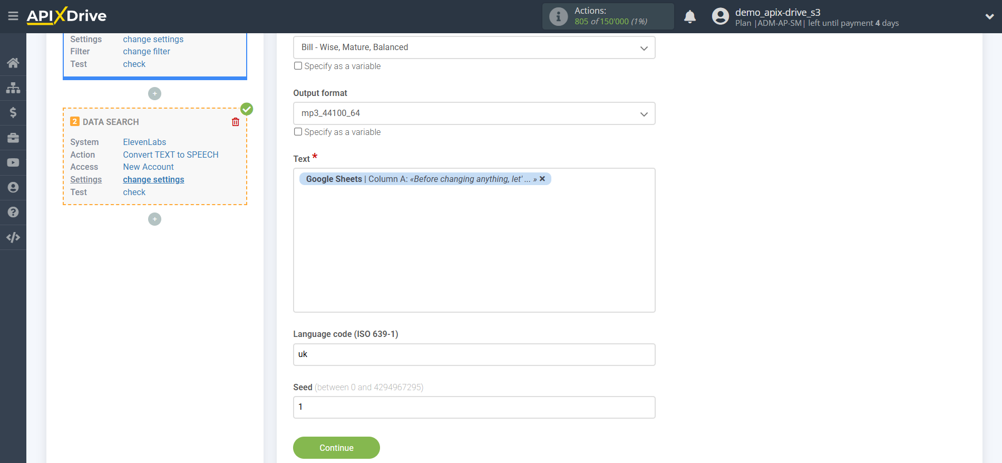1002x463 pixels.
Task: Open the user profile sidebar icon
Action: point(13,187)
